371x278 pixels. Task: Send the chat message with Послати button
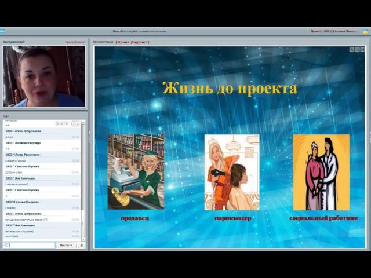pyautogui.click(x=66, y=245)
